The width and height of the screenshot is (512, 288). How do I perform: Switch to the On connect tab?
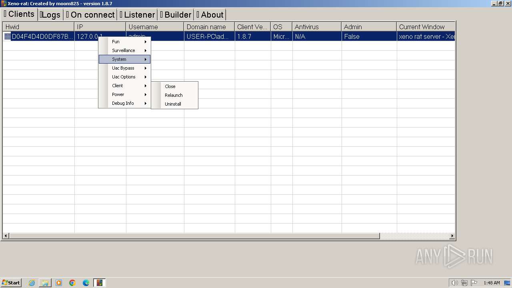click(90, 15)
